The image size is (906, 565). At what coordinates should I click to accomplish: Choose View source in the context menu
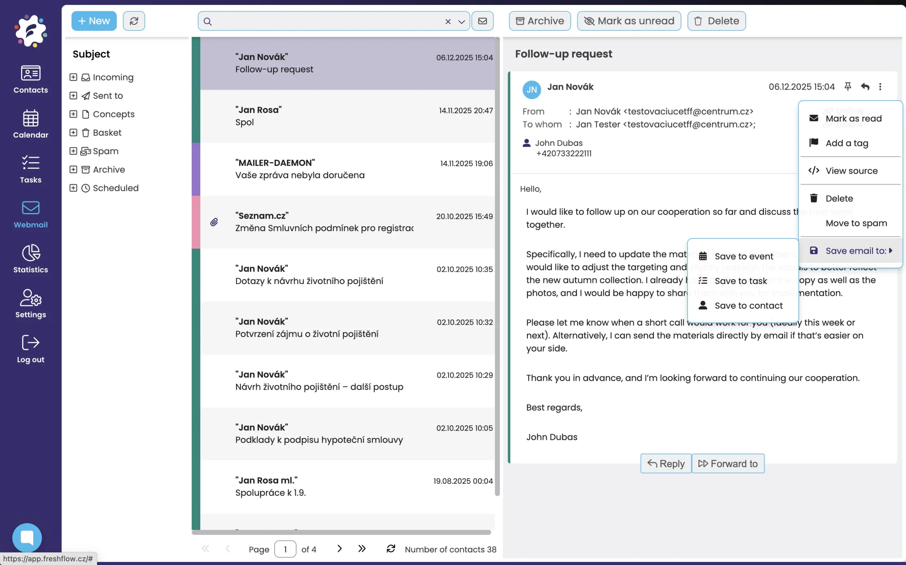(851, 171)
